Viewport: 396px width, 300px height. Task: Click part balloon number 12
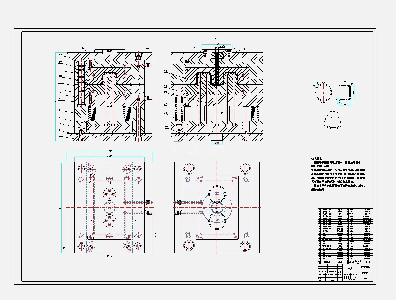(x=60, y=62)
